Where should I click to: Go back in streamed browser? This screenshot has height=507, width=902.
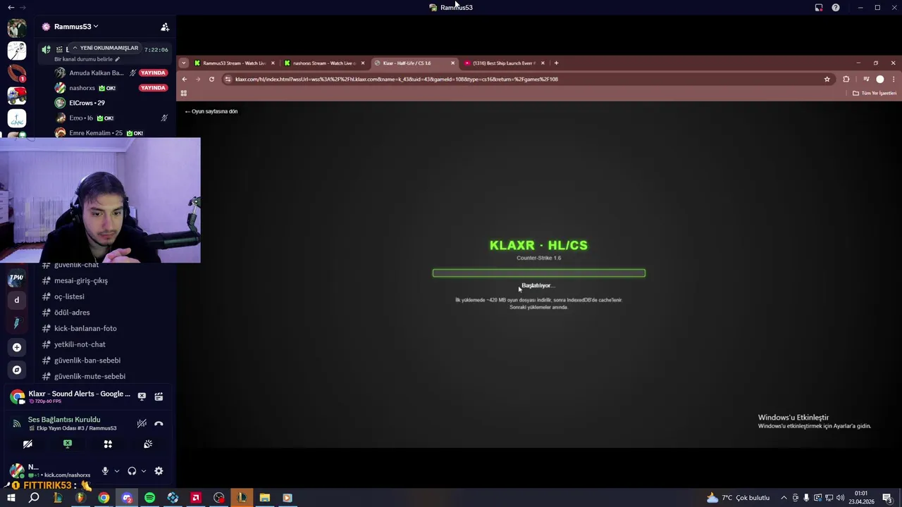(185, 80)
